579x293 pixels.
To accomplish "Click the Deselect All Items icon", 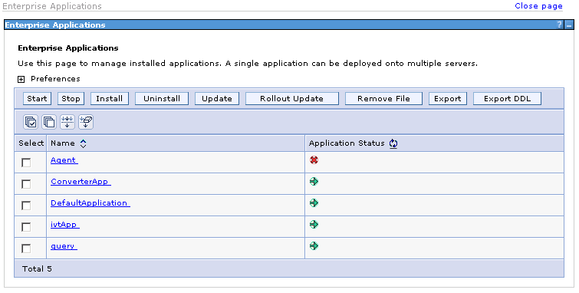I will (49, 122).
